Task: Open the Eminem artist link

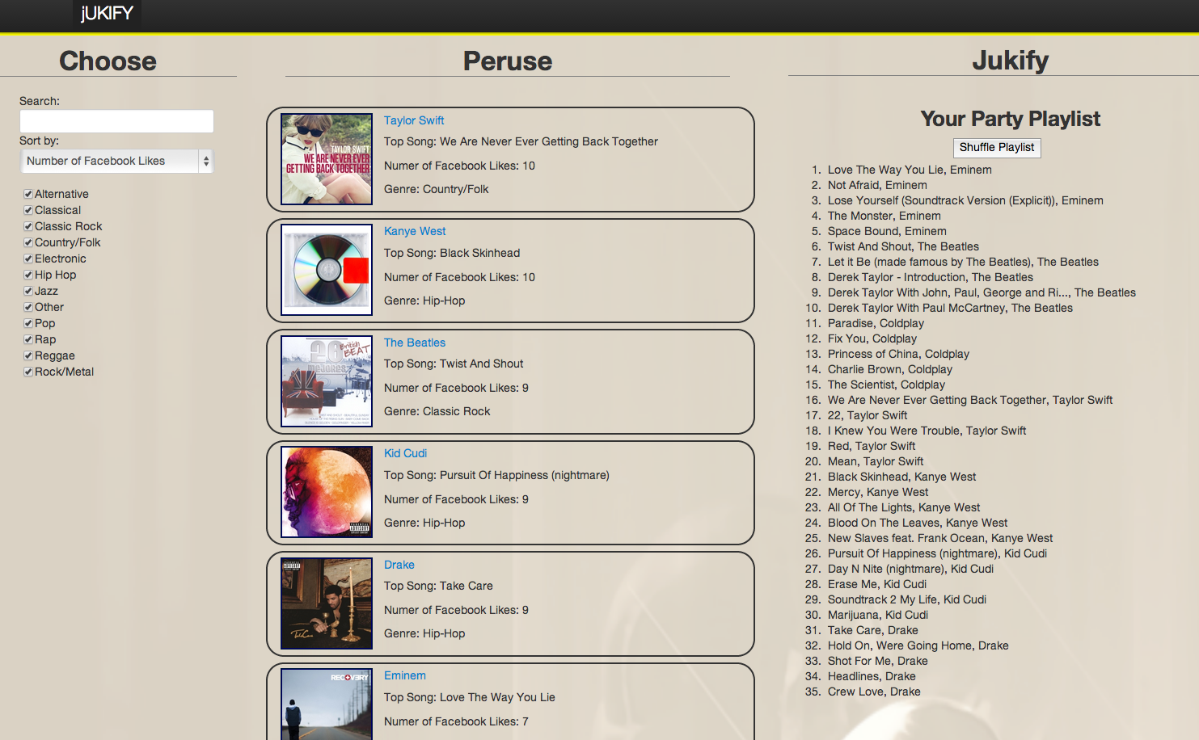Action: point(405,675)
